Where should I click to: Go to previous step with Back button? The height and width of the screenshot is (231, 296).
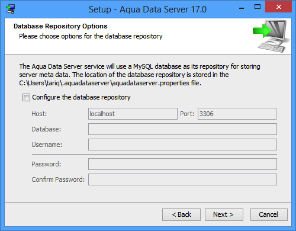coord(181,214)
